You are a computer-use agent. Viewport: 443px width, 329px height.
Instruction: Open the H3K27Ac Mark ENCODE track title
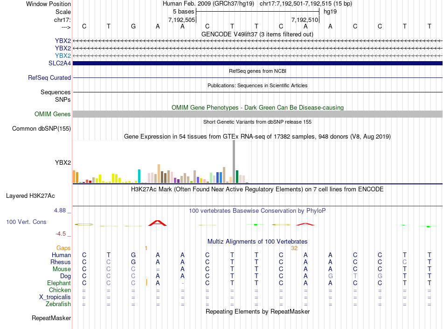[x=257, y=189]
